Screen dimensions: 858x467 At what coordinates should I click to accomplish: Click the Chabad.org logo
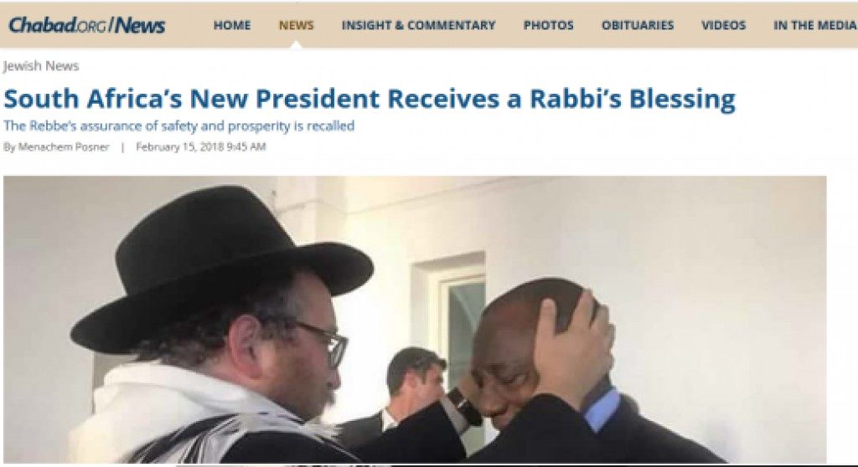coord(58,25)
